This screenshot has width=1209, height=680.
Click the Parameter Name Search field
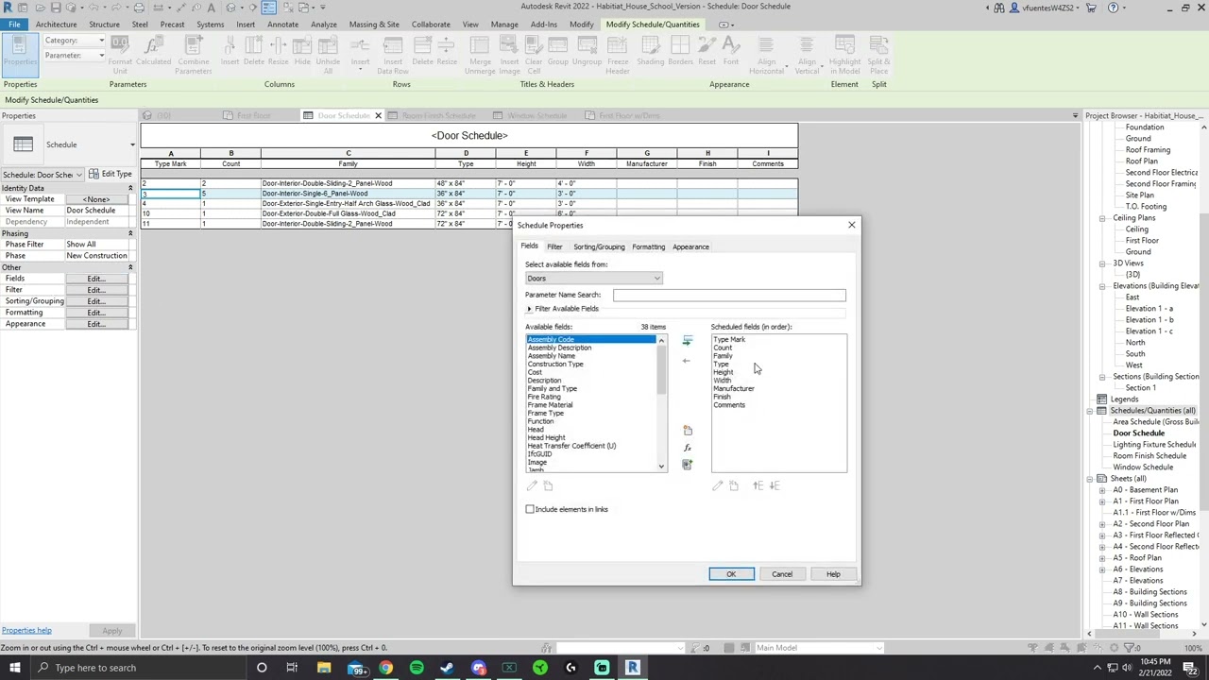tap(729, 295)
